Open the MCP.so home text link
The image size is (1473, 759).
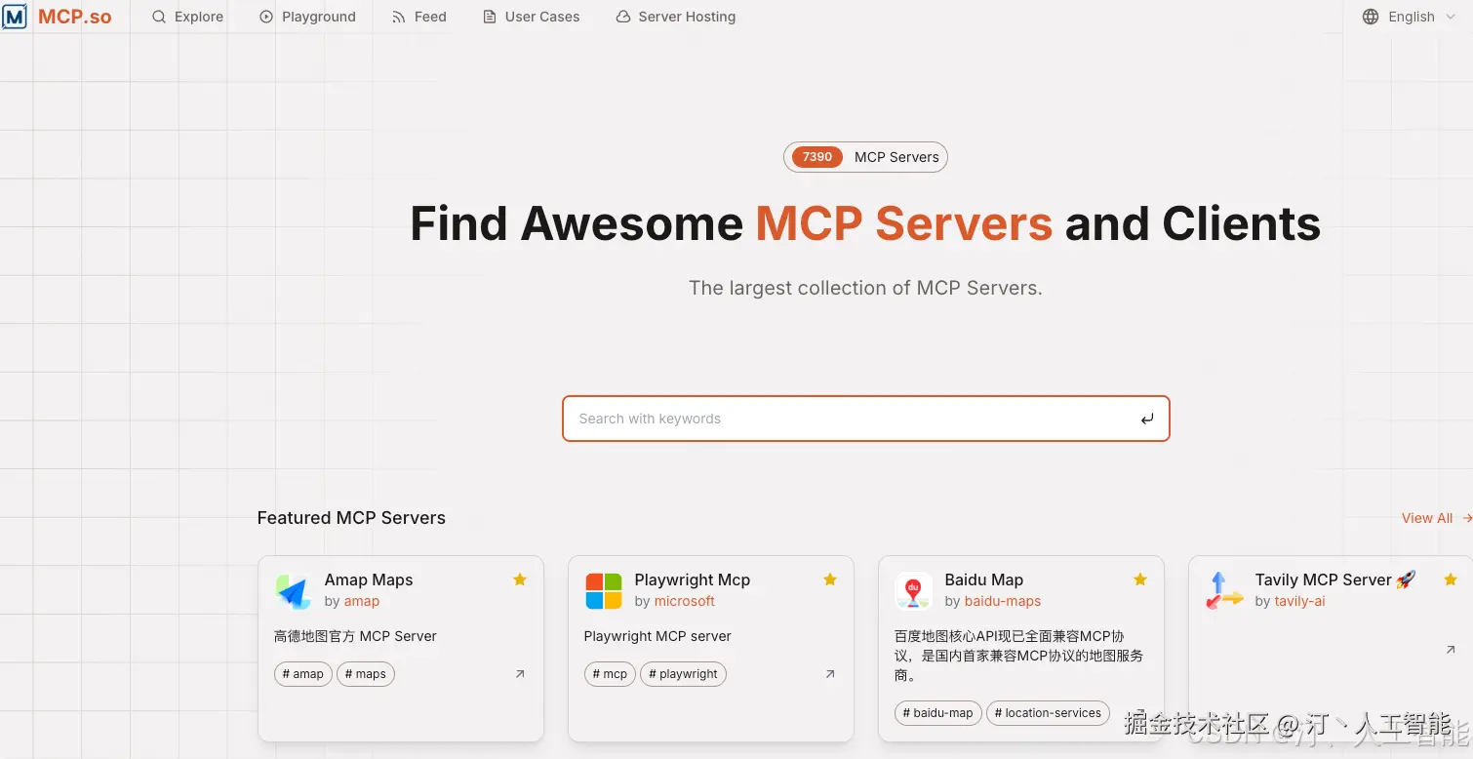tap(74, 17)
